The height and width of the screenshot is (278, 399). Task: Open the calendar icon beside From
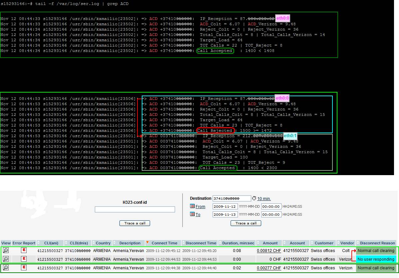click(x=192, y=206)
